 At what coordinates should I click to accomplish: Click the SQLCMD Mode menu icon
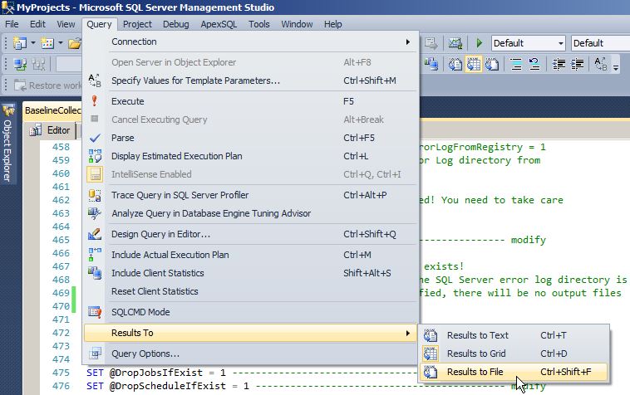95,312
